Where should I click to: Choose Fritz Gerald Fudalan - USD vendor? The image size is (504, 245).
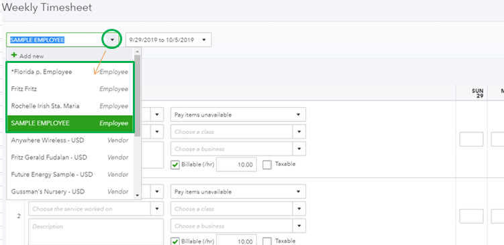[x=69, y=157]
